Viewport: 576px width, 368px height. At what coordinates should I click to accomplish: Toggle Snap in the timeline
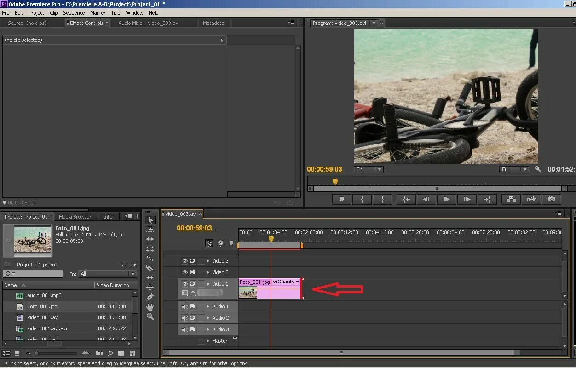(209, 243)
